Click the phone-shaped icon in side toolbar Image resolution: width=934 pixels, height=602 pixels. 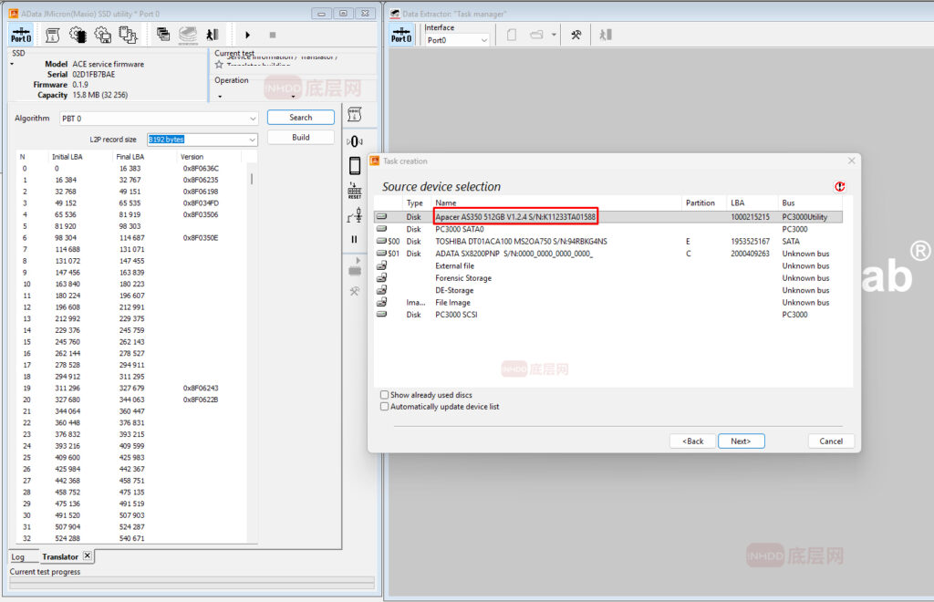(355, 166)
